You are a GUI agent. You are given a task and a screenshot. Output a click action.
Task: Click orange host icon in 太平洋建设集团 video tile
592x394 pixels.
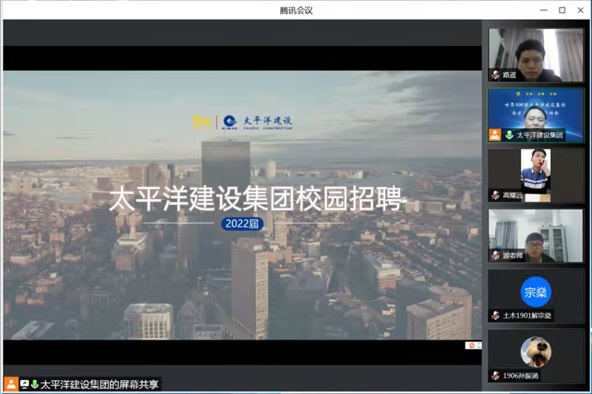click(495, 135)
